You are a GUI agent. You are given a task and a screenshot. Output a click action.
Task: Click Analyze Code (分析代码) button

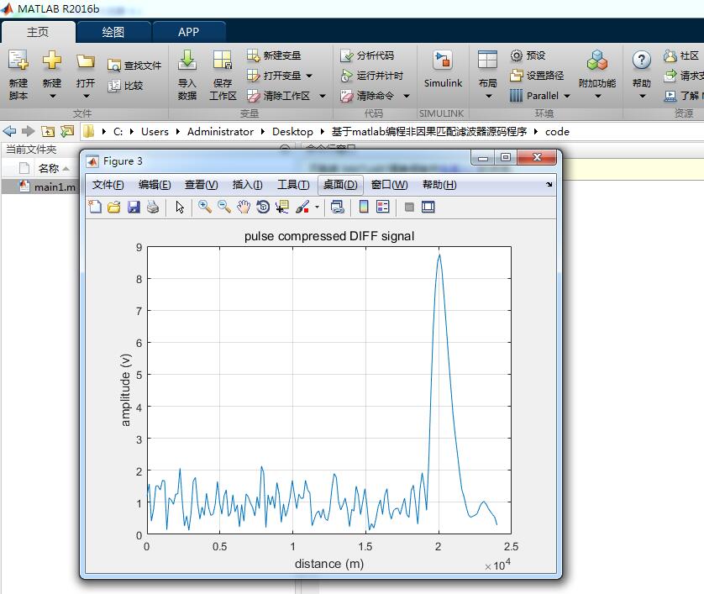[x=367, y=55]
